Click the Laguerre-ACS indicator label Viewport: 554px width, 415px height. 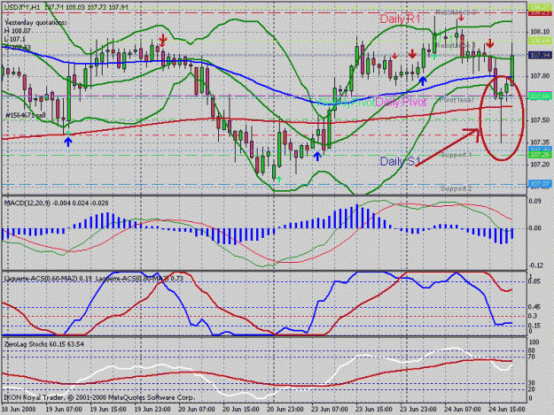coord(93,279)
